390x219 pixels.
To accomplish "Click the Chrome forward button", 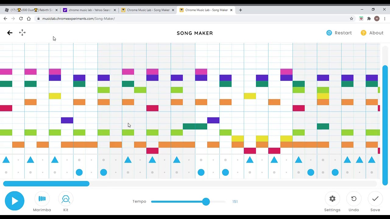I will (13, 19).
